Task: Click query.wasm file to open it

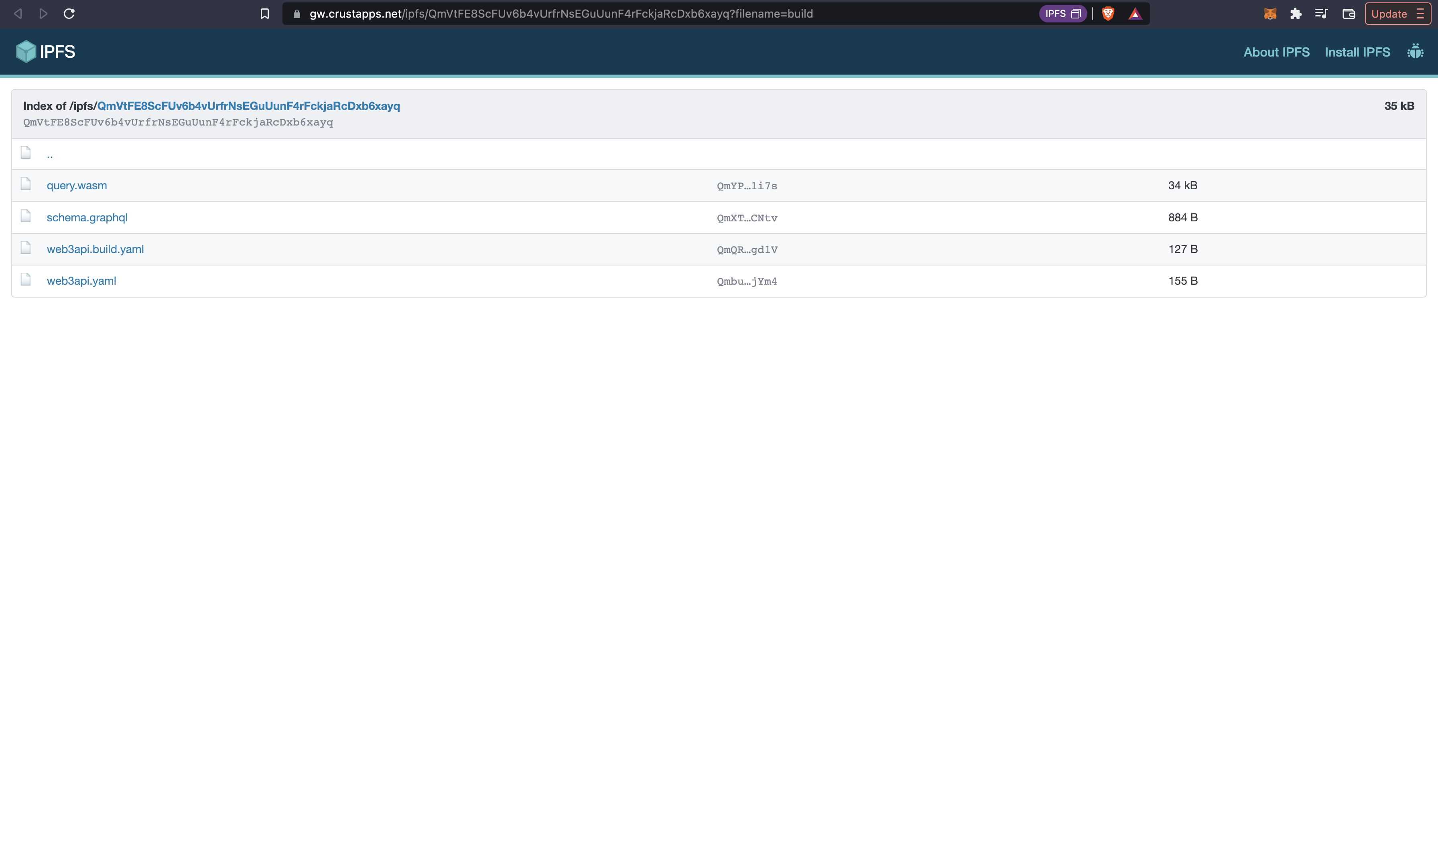Action: 77,185
